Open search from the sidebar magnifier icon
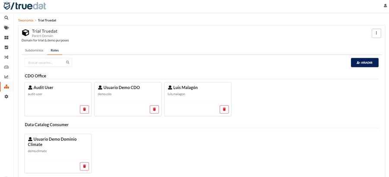The width and height of the screenshot is (389, 177). tap(6, 18)
